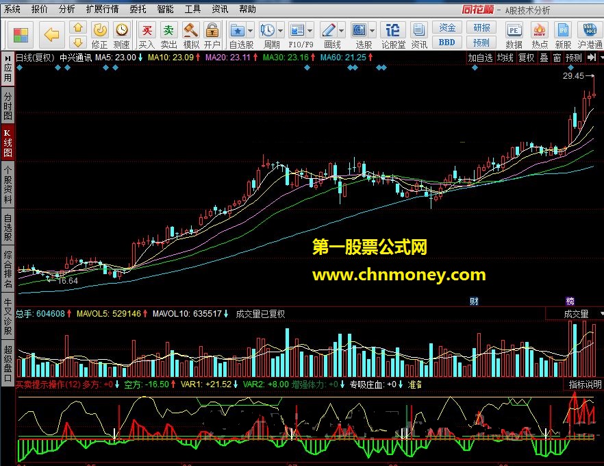Screen dimensions: 604x466
Task: Expand the 画线 dropdown arrow
Action: point(342,30)
